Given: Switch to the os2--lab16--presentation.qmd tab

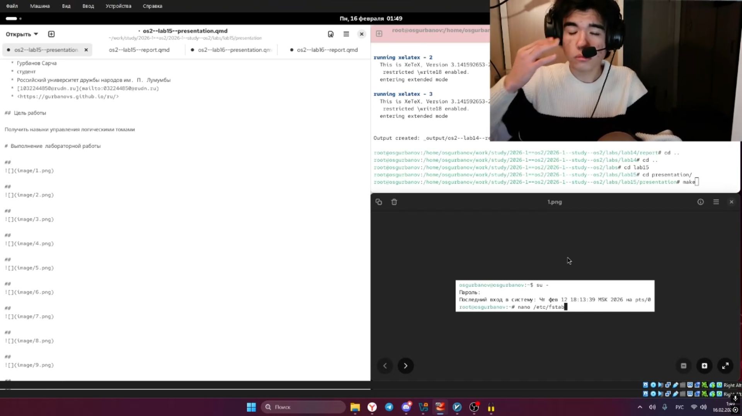Looking at the screenshot, I should pos(231,50).
